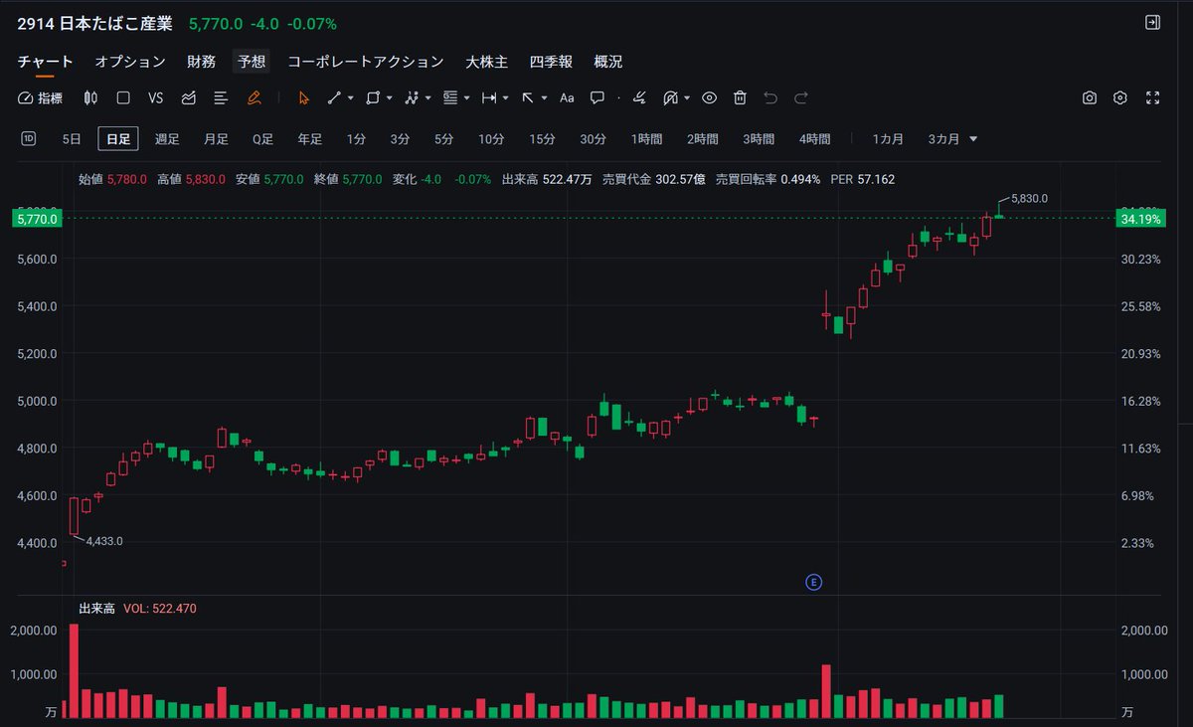Image resolution: width=1193 pixels, height=727 pixels.
Task: Select the 日足 daily timeframe
Action: (x=118, y=139)
